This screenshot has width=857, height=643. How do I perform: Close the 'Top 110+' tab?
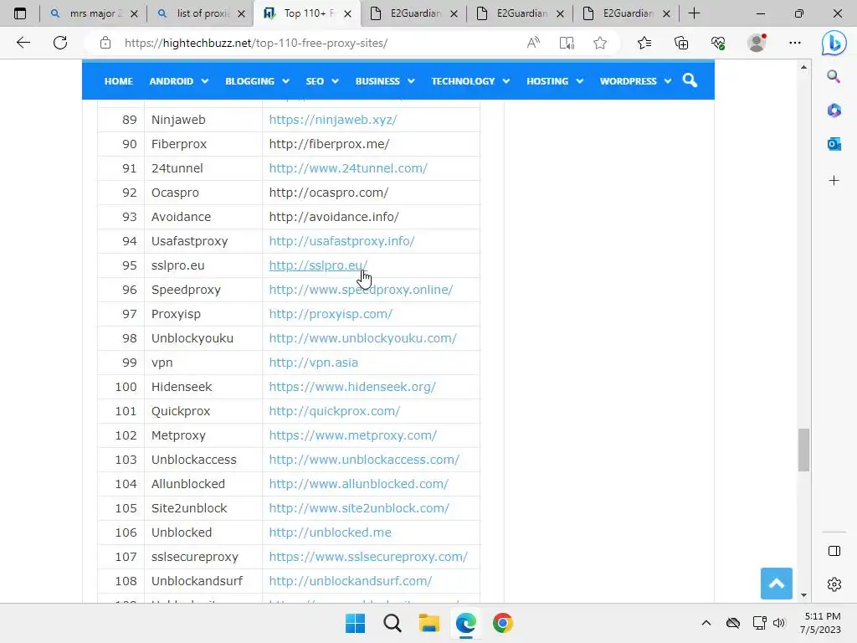pyautogui.click(x=347, y=13)
